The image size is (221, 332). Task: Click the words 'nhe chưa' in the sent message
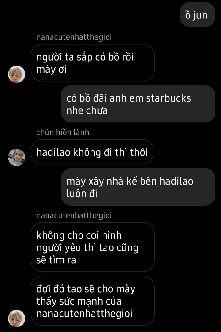pyautogui.click(x=87, y=110)
